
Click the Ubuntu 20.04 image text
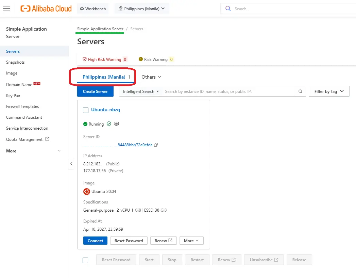click(x=104, y=192)
